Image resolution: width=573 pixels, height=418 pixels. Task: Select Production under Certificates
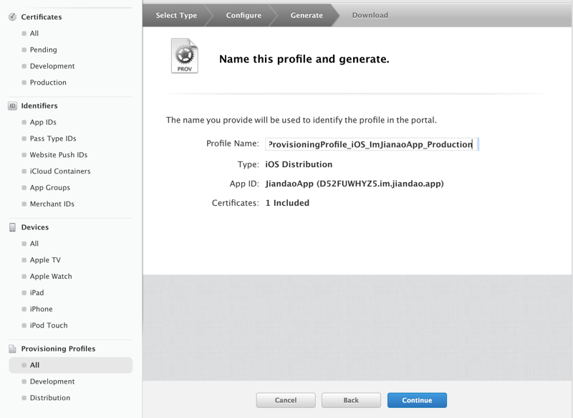click(48, 82)
